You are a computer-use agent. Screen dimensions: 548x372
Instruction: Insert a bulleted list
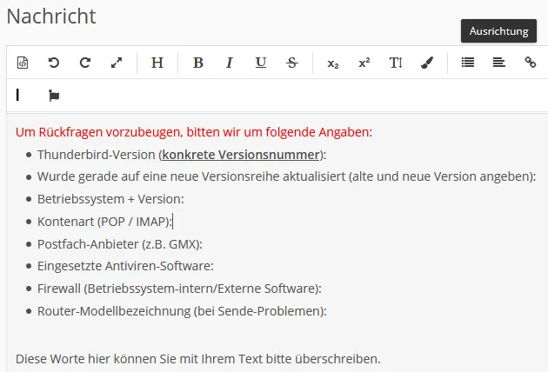[x=468, y=63]
